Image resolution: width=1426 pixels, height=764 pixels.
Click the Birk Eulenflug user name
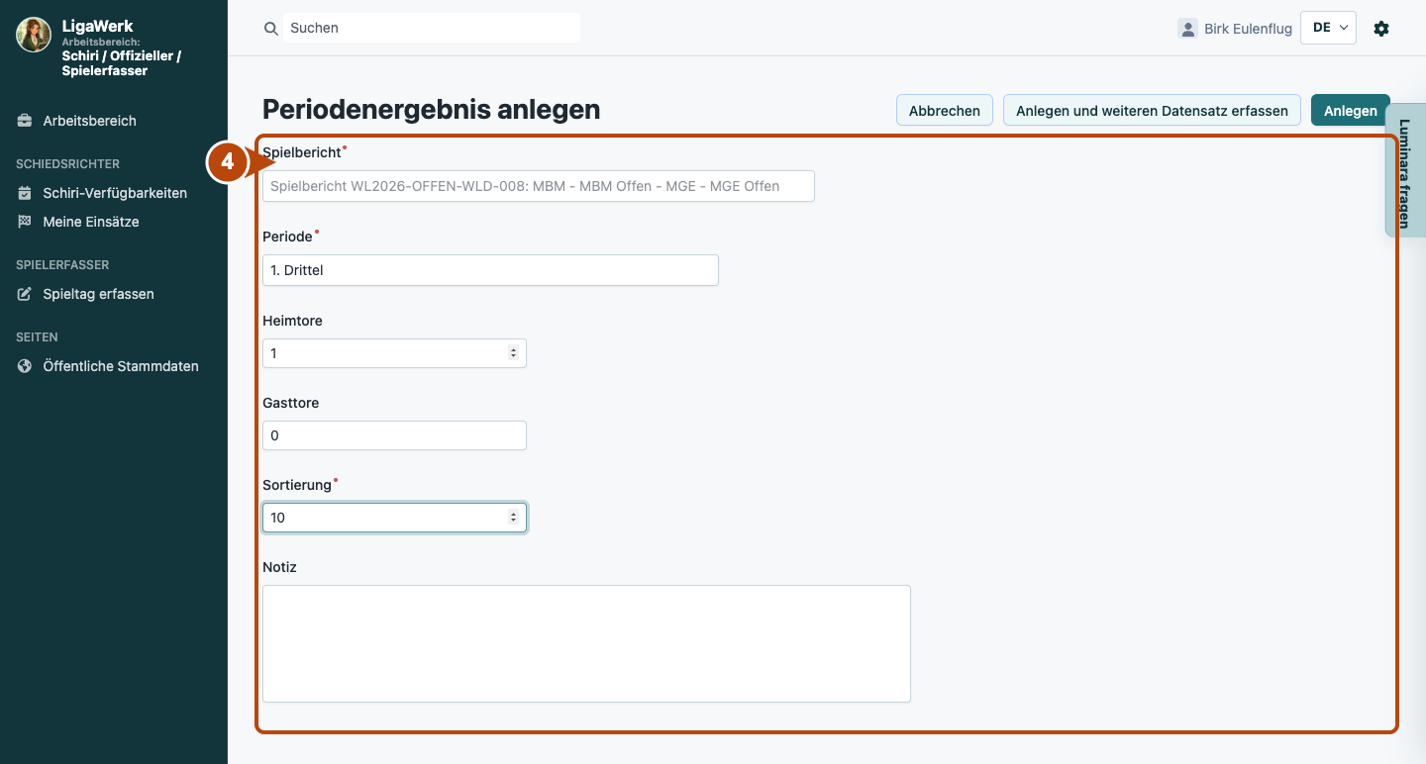click(x=1248, y=29)
